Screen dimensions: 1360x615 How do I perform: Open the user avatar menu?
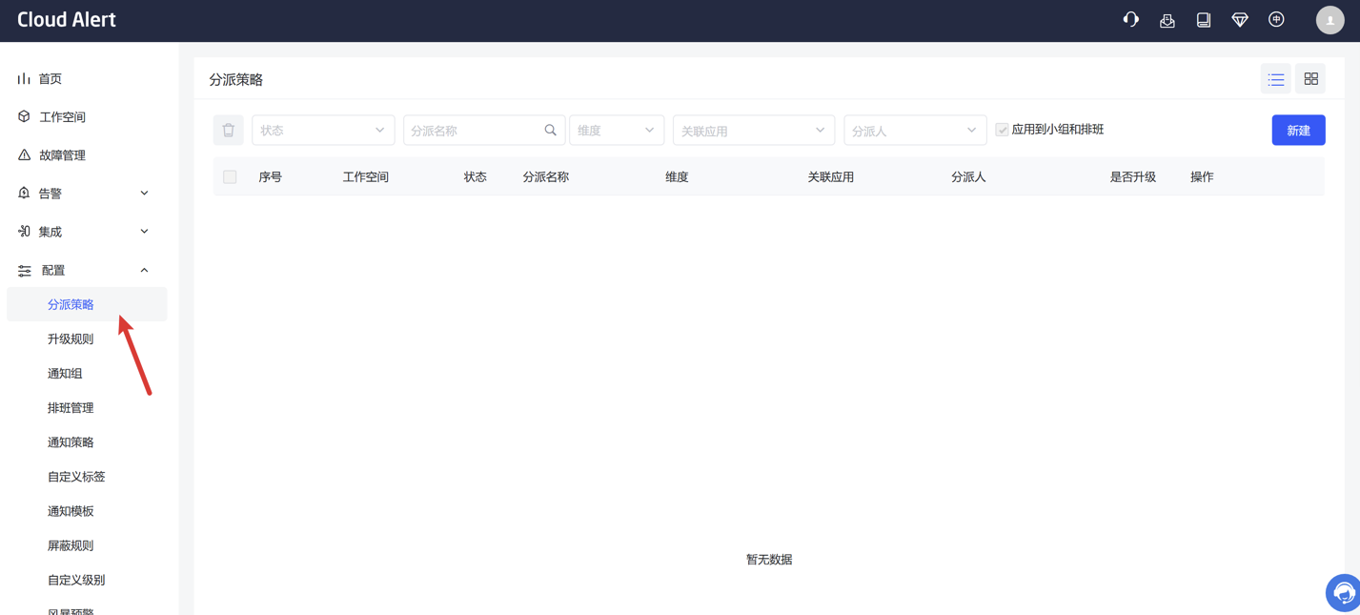(x=1330, y=20)
